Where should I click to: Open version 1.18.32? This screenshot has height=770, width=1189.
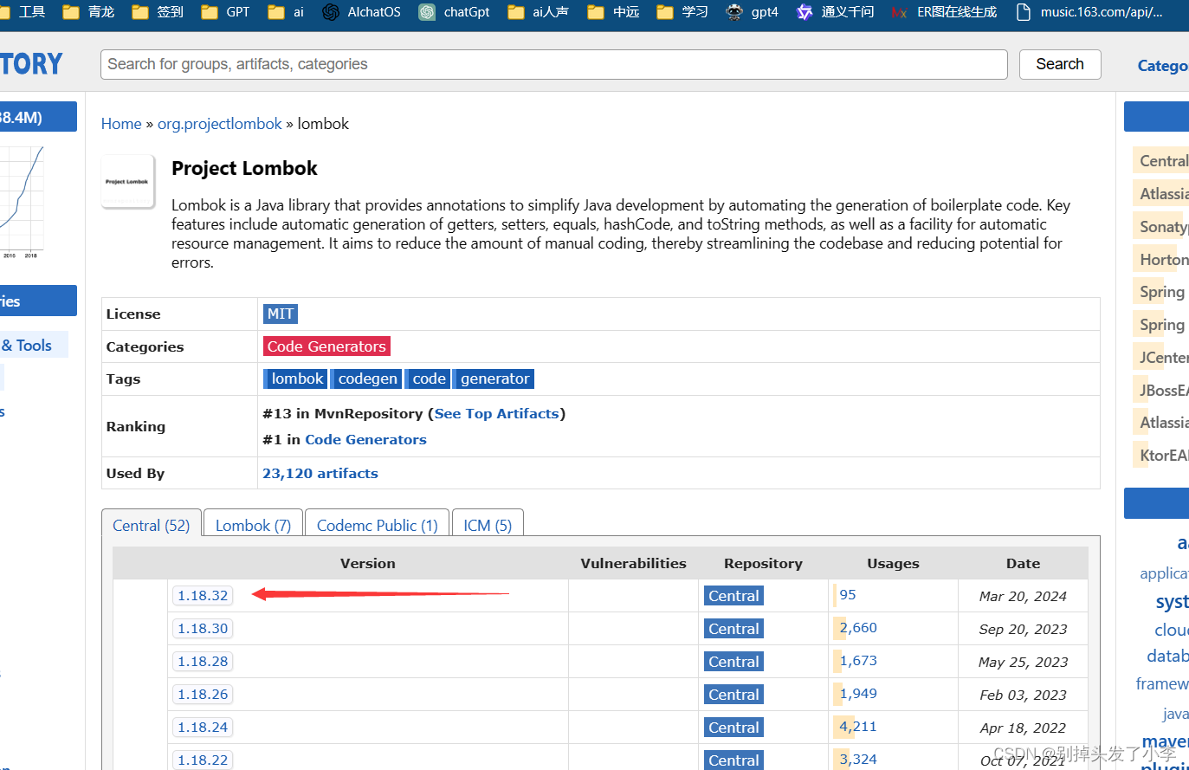[x=203, y=596]
